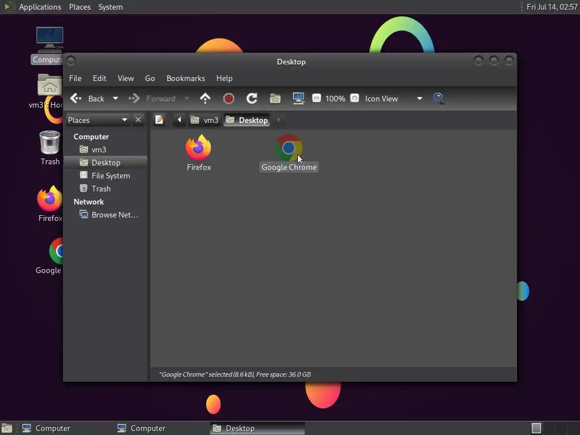Zoom in with the plus icon
This screenshot has width=580, height=435.
[355, 98]
